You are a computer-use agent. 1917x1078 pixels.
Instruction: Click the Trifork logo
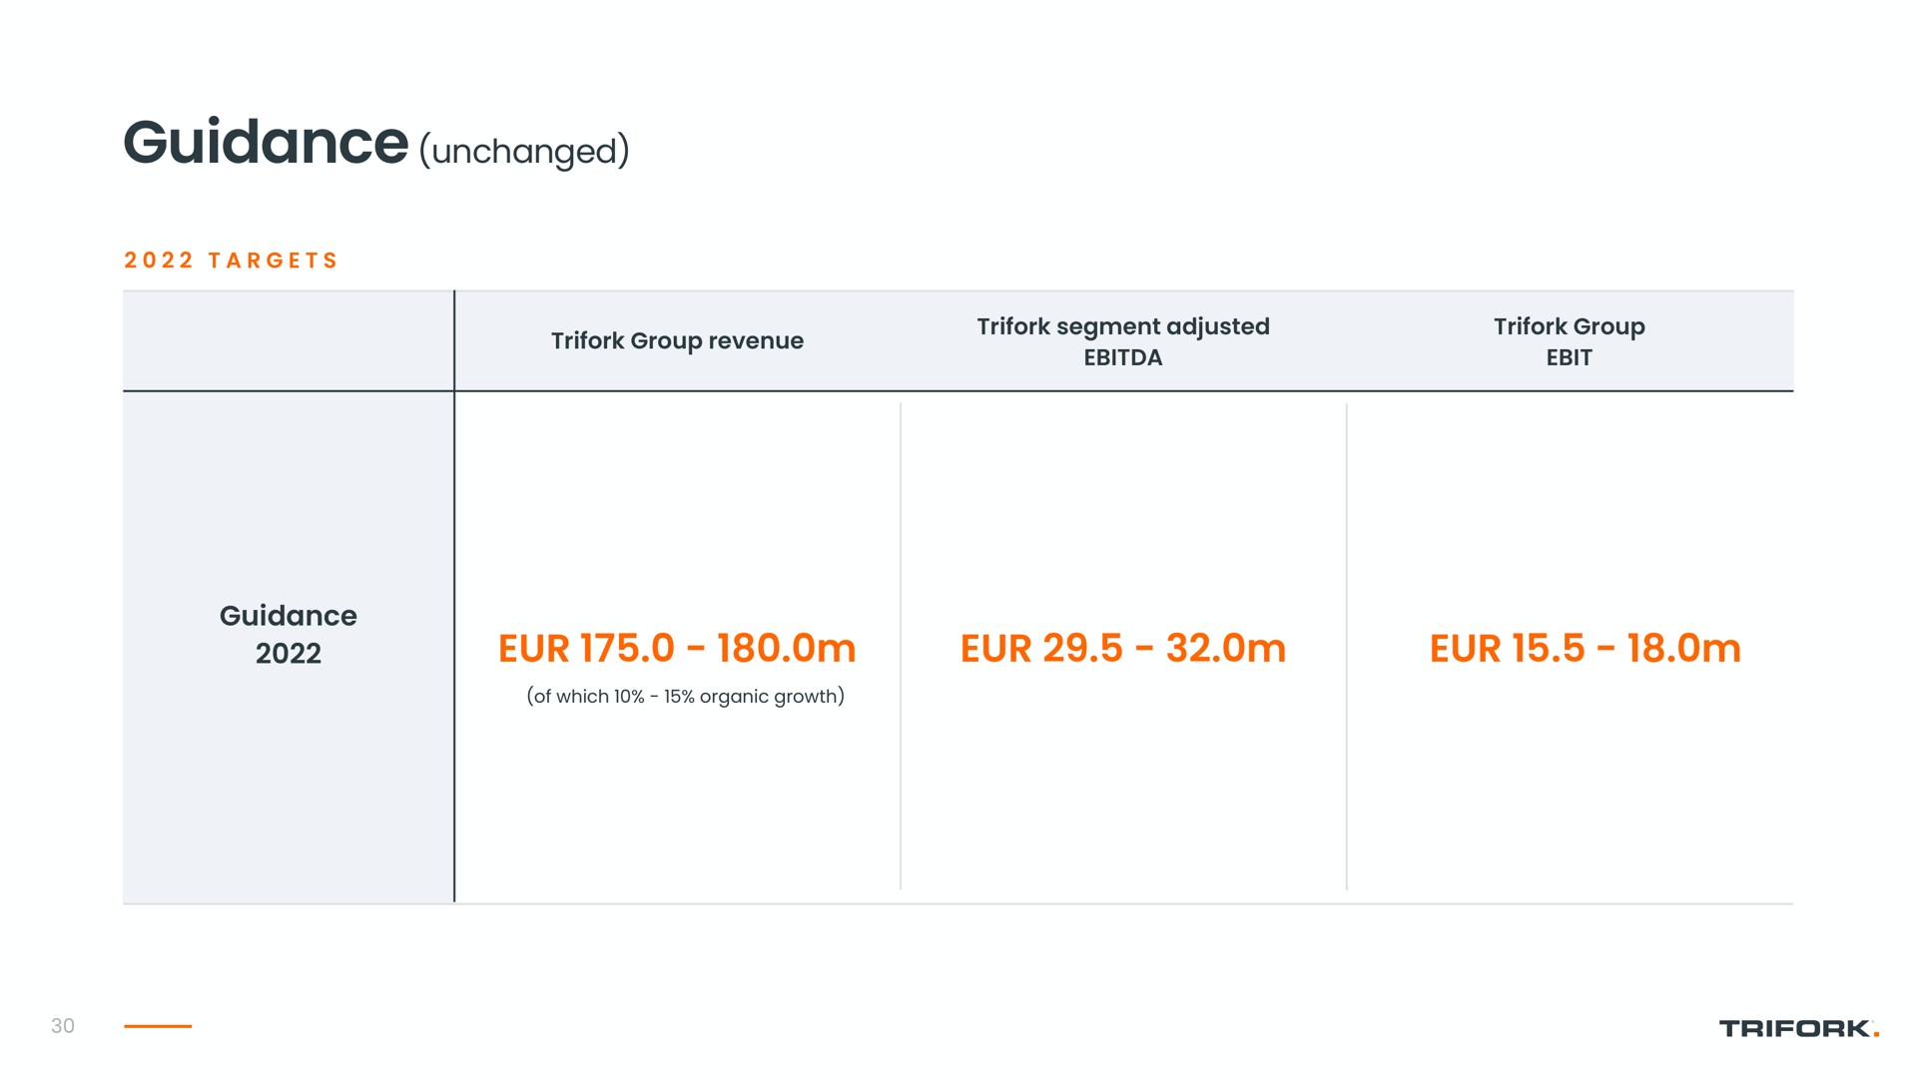1799,1028
